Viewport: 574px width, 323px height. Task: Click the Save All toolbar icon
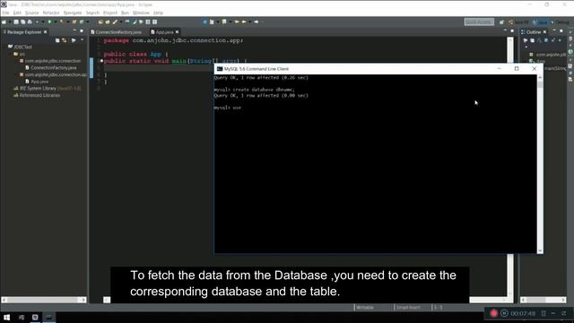pyautogui.click(x=22, y=22)
